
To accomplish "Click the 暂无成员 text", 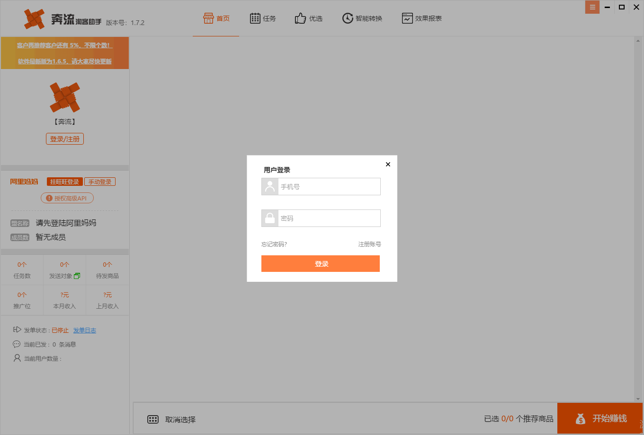I will (51, 237).
